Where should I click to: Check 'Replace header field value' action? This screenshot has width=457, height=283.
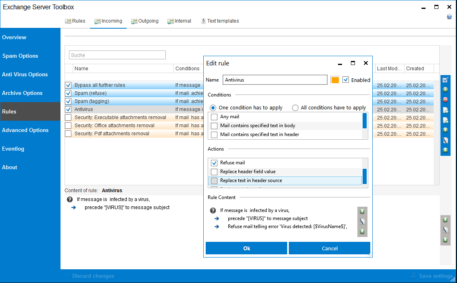pyautogui.click(x=214, y=172)
